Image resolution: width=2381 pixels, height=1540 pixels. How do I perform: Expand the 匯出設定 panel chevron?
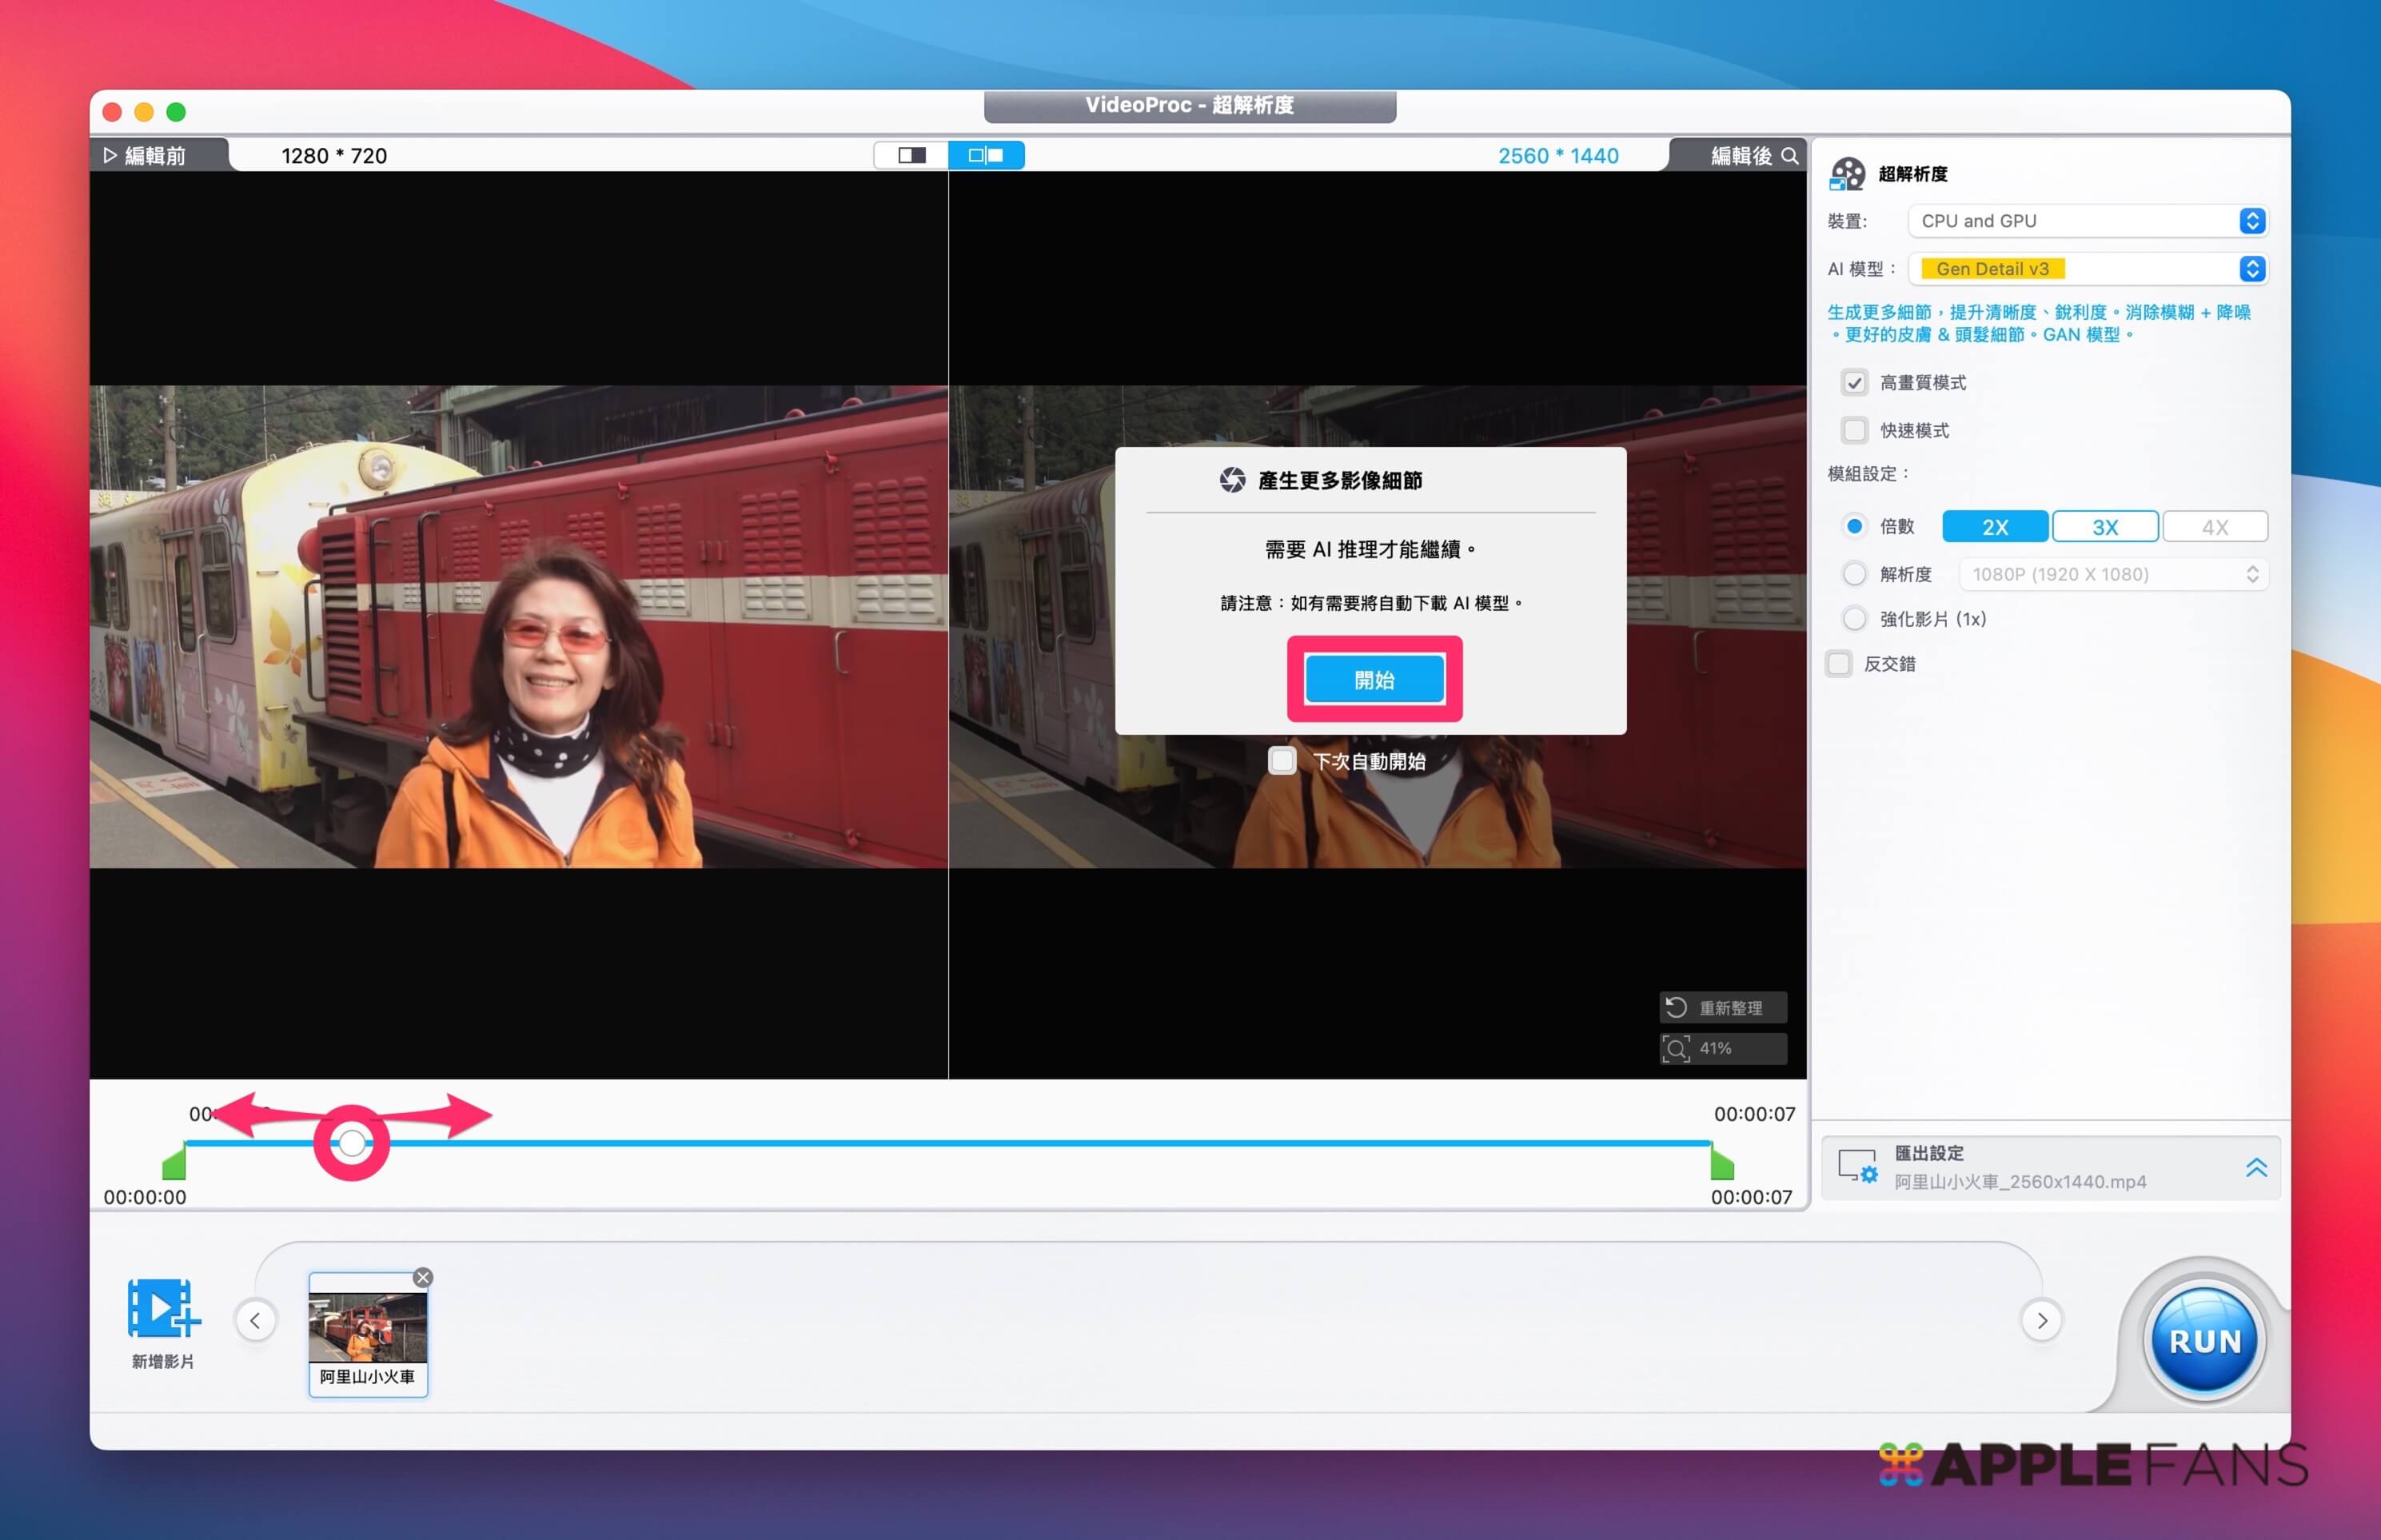tap(2256, 1167)
